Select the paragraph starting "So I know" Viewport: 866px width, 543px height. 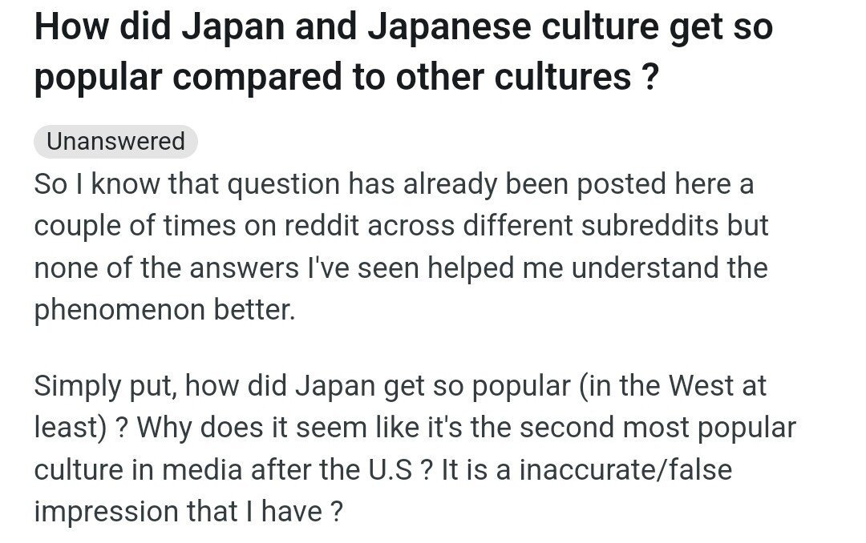401,247
